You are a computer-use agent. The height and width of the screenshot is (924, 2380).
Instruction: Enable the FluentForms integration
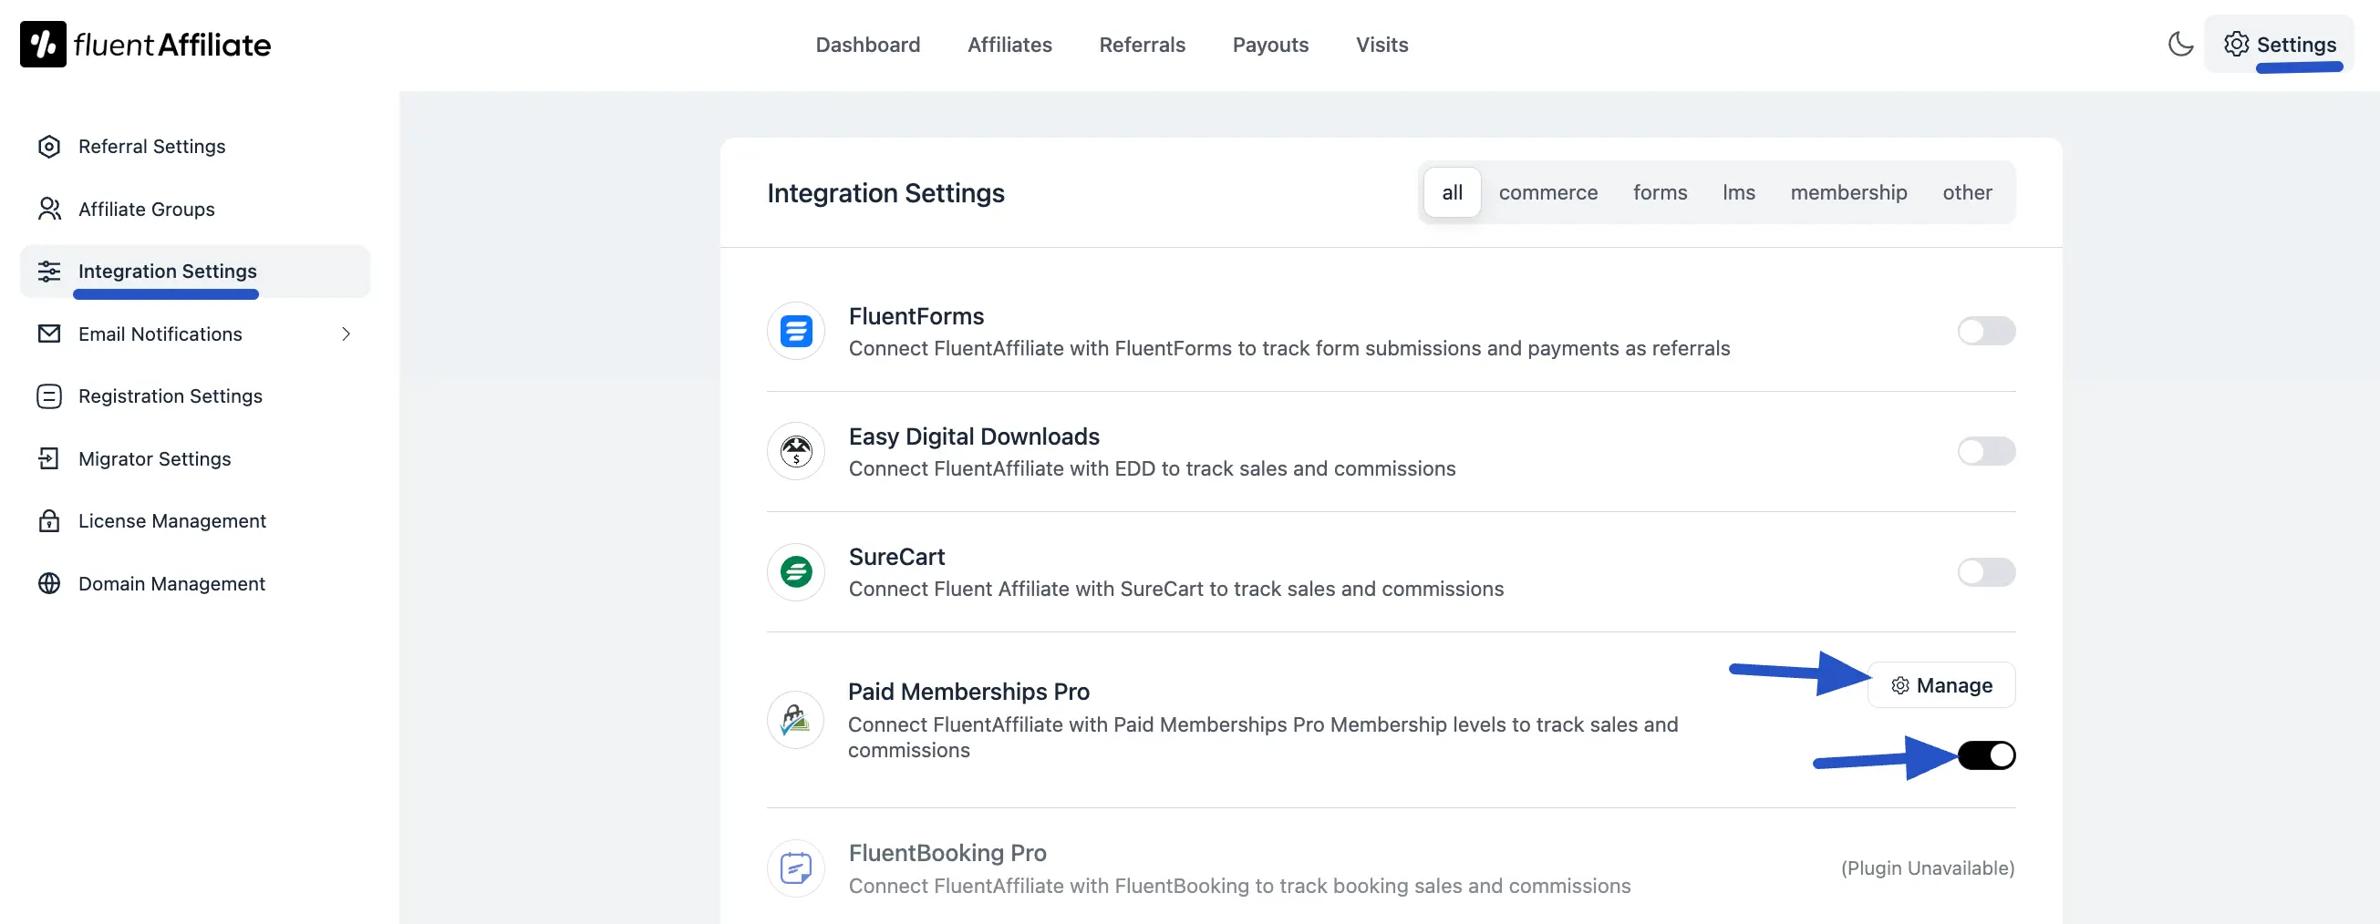1985,331
